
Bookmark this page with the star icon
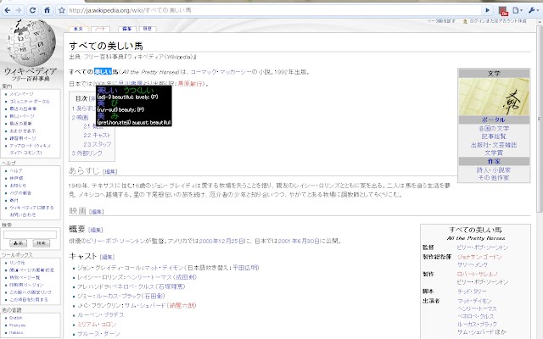(62, 10)
